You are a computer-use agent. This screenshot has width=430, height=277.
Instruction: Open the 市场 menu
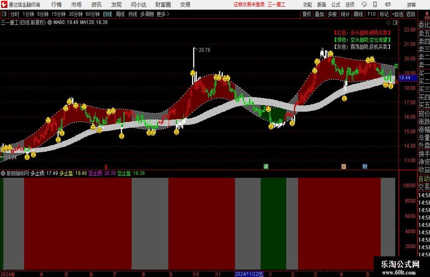pos(76,5)
